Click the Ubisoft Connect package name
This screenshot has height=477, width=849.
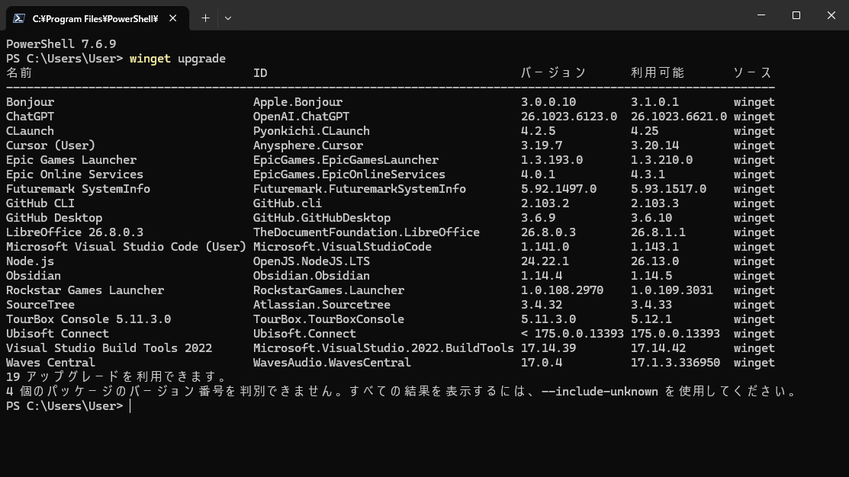(x=57, y=334)
